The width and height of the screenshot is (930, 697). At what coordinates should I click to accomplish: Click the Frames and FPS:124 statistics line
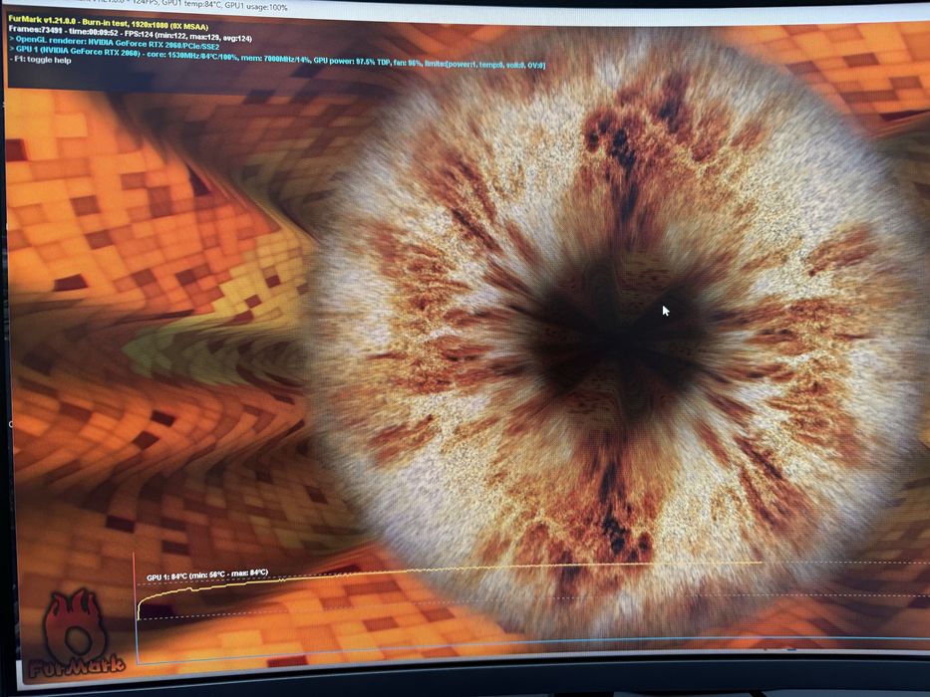130,34
